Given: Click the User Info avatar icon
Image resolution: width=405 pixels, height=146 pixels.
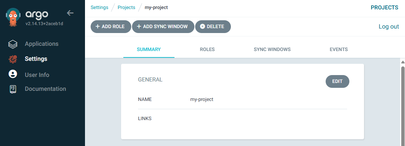Looking at the screenshot, I should point(13,74).
